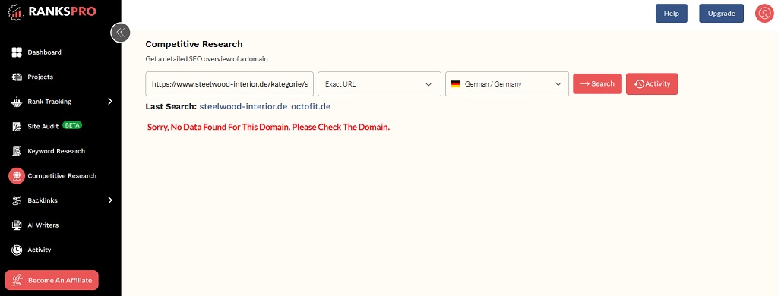Open the German / Germany language dropdown
The image size is (778, 296).
pos(507,83)
